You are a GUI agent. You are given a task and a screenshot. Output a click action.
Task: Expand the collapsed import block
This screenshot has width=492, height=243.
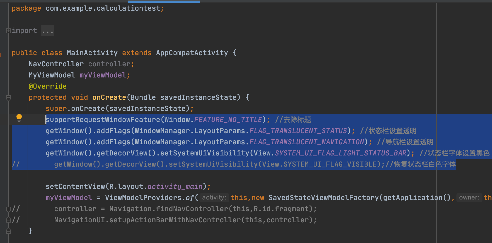point(8,31)
